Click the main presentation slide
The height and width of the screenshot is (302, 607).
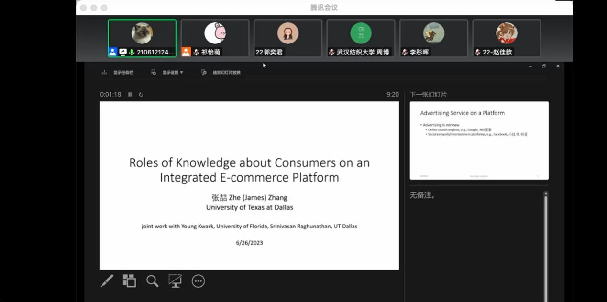point(249,185)
